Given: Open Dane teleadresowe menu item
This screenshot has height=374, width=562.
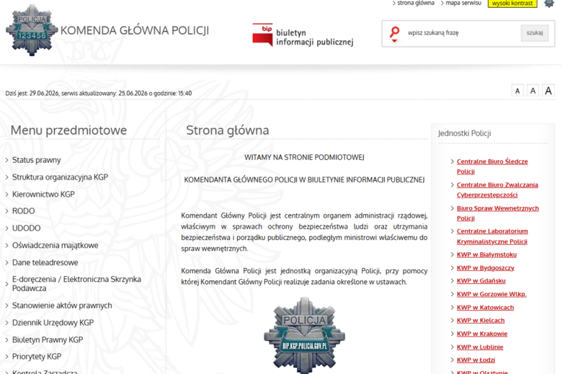Looking at the screenshot, I should point(45,262).
